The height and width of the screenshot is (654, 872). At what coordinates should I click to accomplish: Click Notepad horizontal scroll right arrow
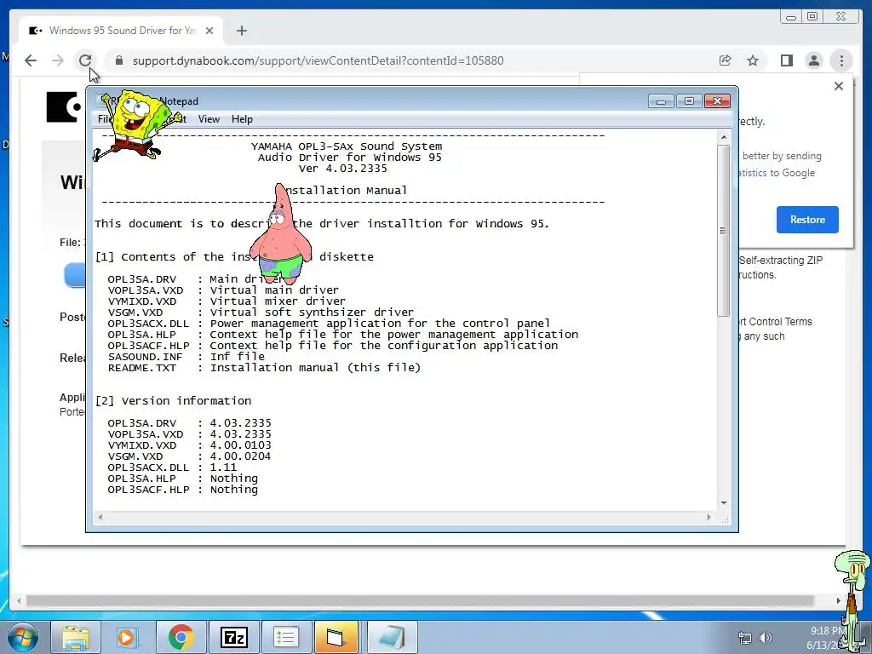point(708,517)
